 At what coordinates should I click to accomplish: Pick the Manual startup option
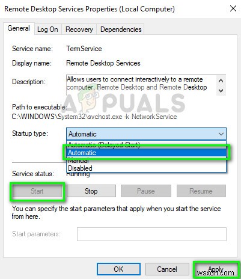pyautogui.click(x=146, y=161)
